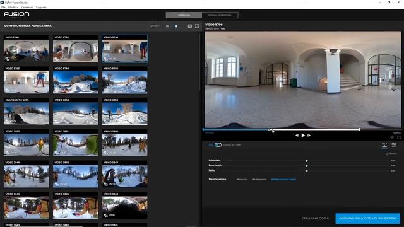This screenshot has height=227, width=404.
Task: Click the media browser vertical scrollbar
Action: (x=199, y=62)
